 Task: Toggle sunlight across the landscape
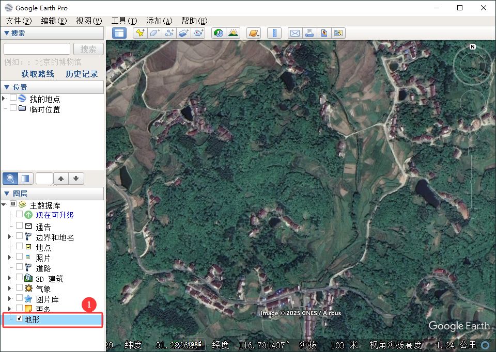tap(233, 33)
